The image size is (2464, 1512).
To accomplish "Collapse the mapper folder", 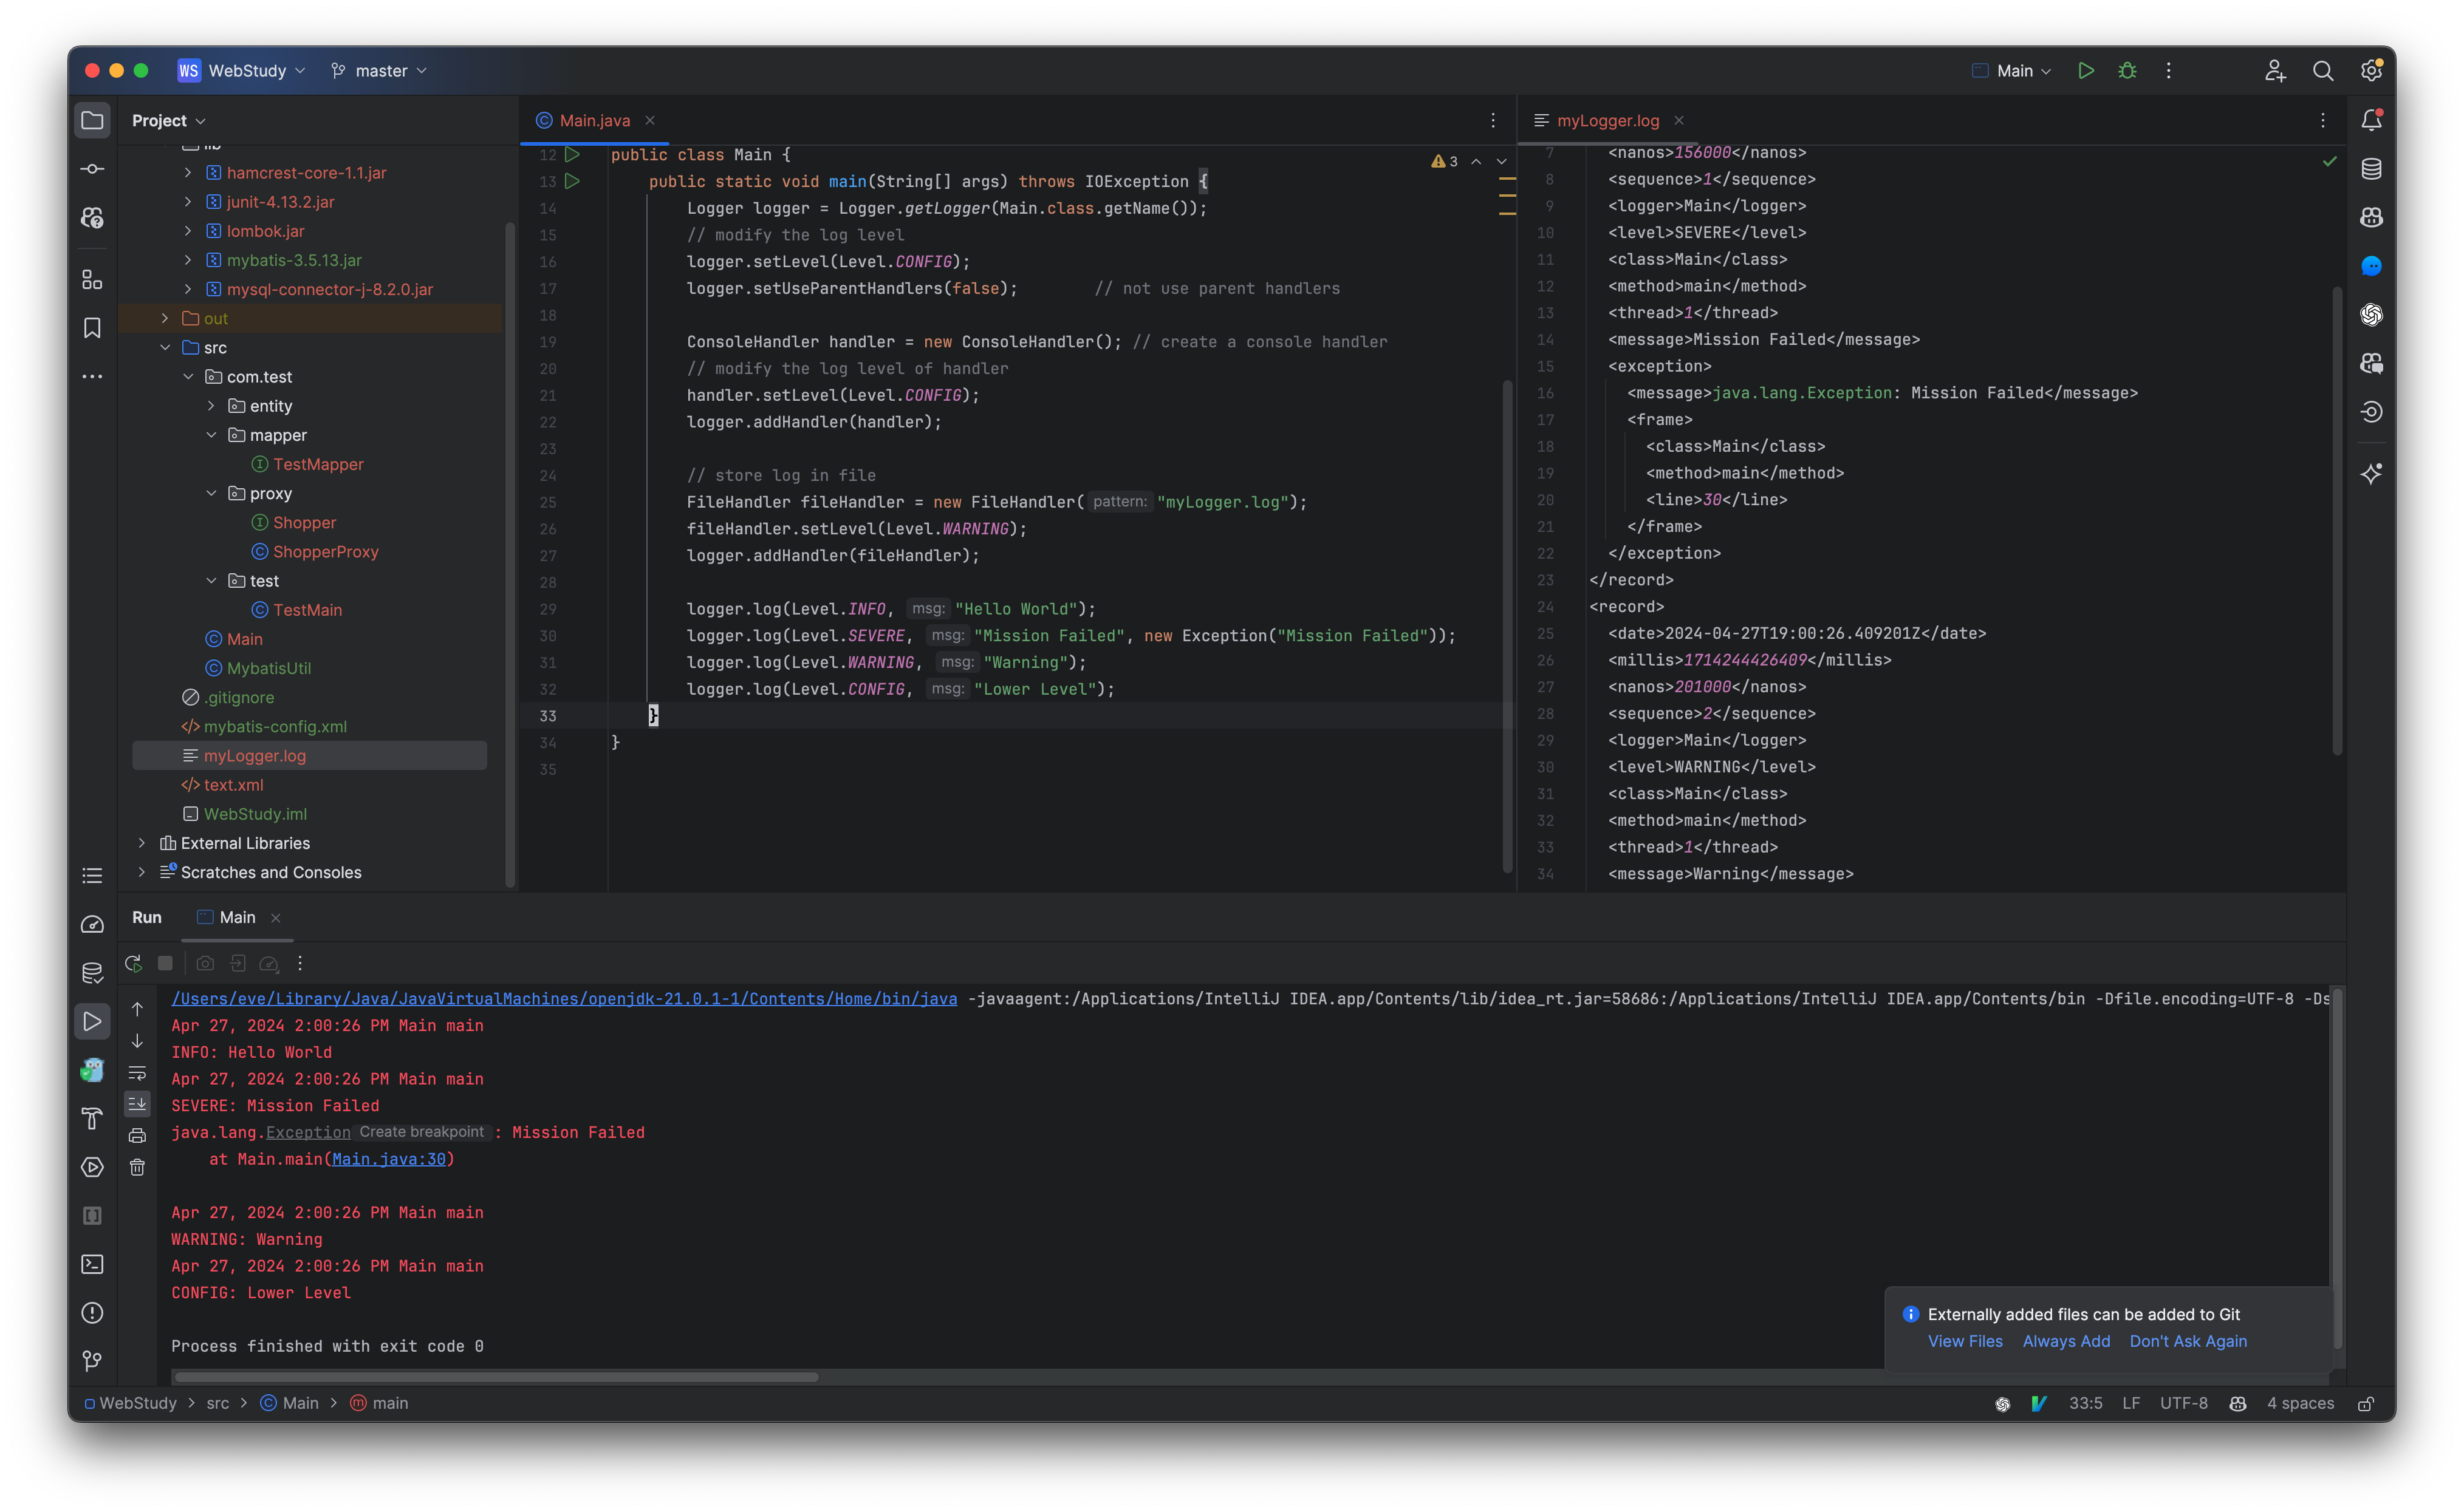I will point(211,435).
